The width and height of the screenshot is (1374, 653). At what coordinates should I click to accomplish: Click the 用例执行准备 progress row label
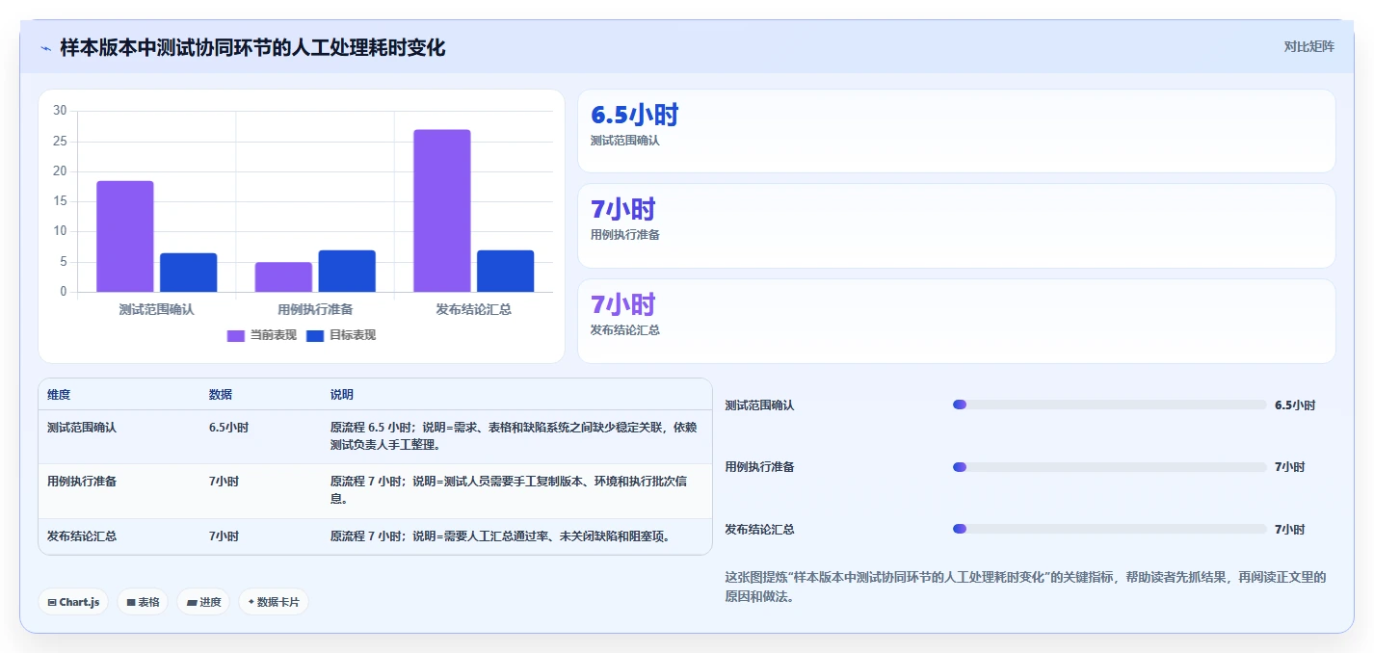(759, 467)
